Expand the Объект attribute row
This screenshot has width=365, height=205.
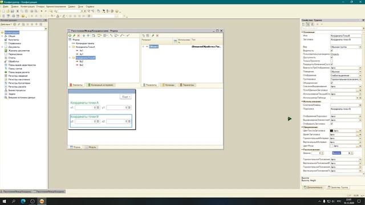click(143, 47)
